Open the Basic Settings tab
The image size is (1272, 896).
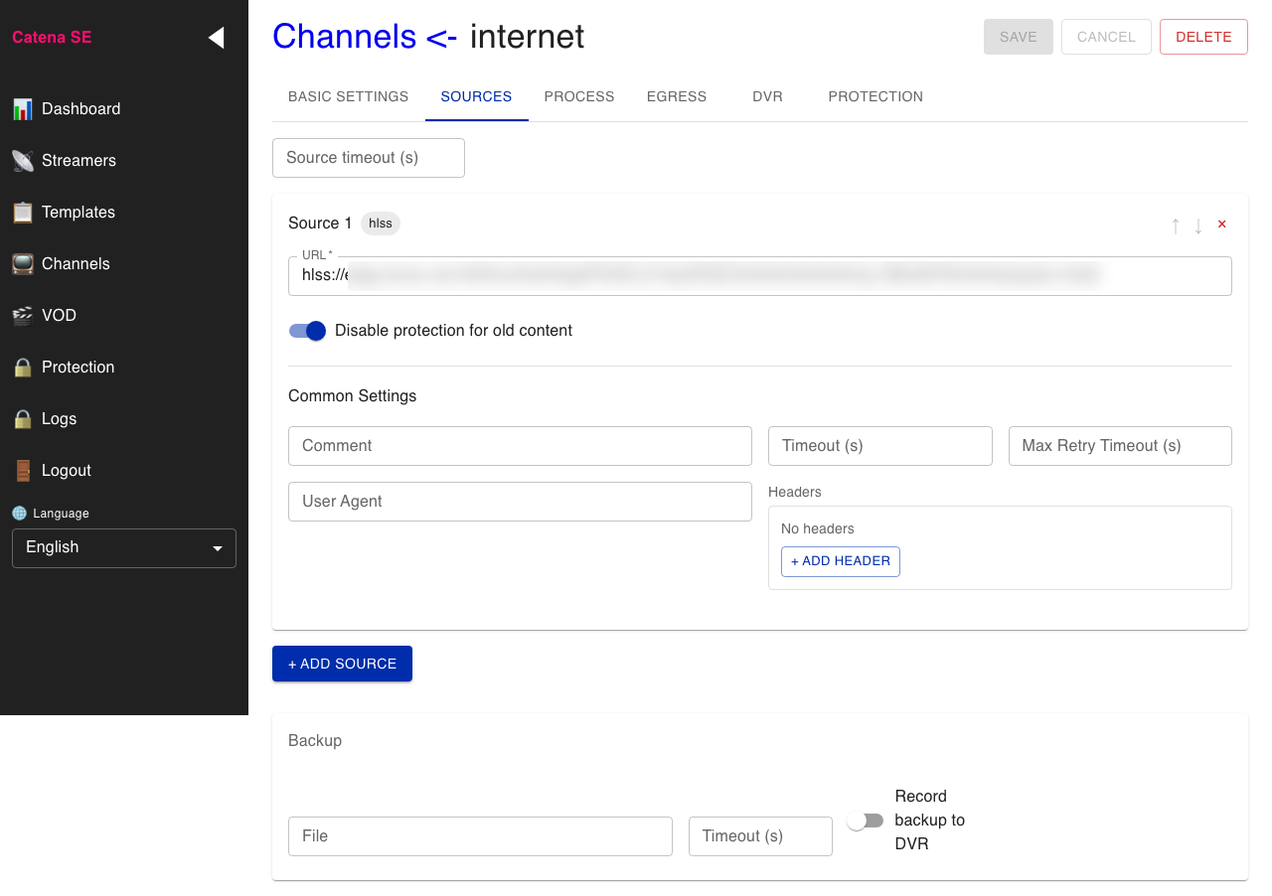(347, 96)
